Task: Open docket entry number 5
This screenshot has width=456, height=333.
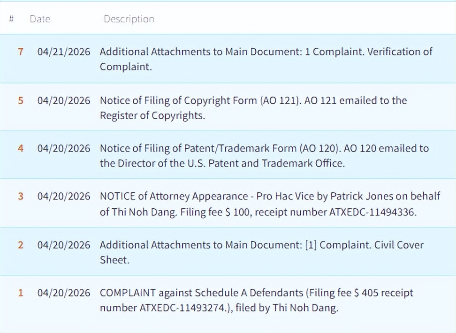Action: 20,100
